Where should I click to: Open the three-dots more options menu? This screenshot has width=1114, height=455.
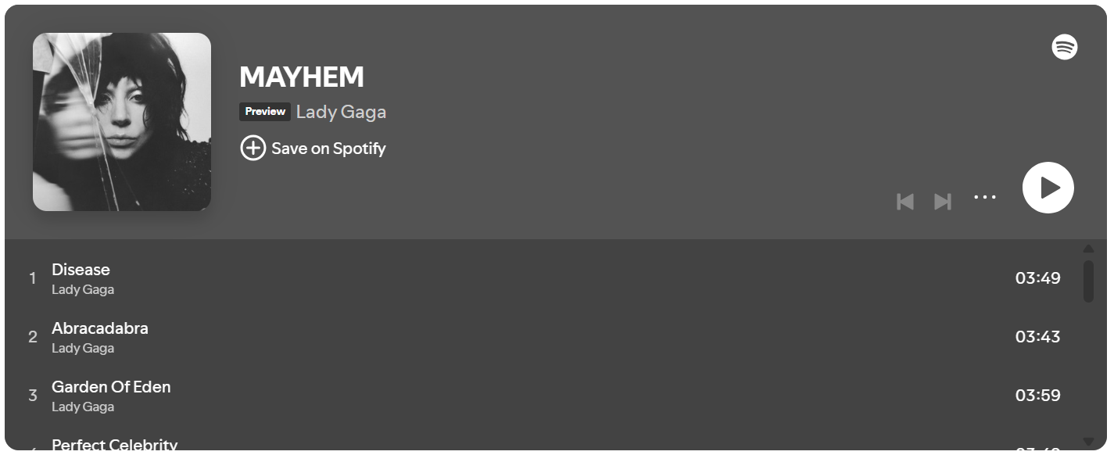(985, 197)
